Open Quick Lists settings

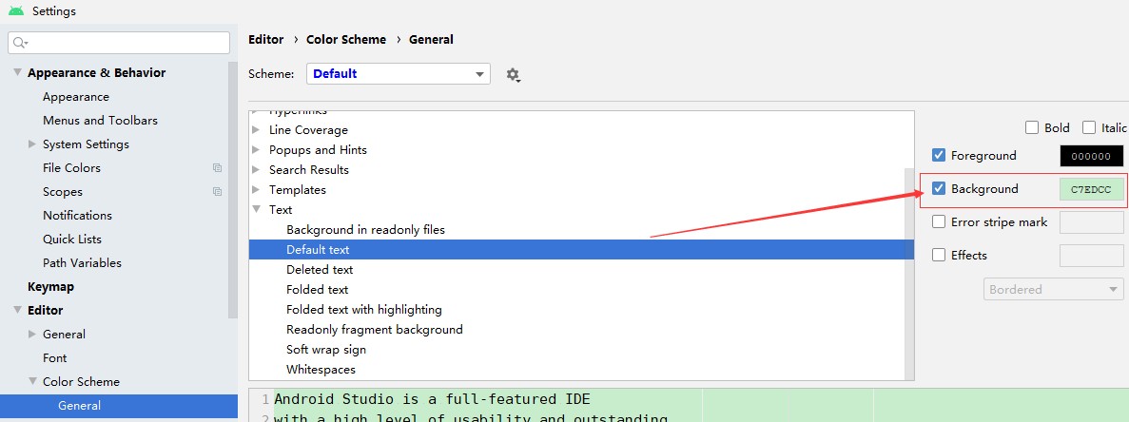click(72, 240)
